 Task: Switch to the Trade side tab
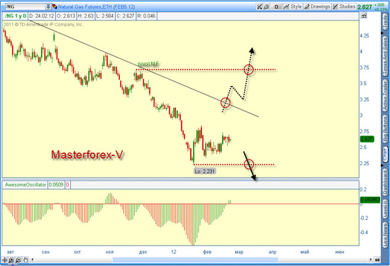[385, 23]
